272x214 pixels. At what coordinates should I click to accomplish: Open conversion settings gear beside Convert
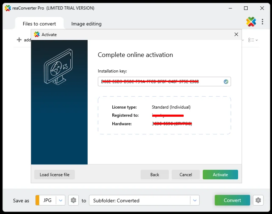[258, 200]
